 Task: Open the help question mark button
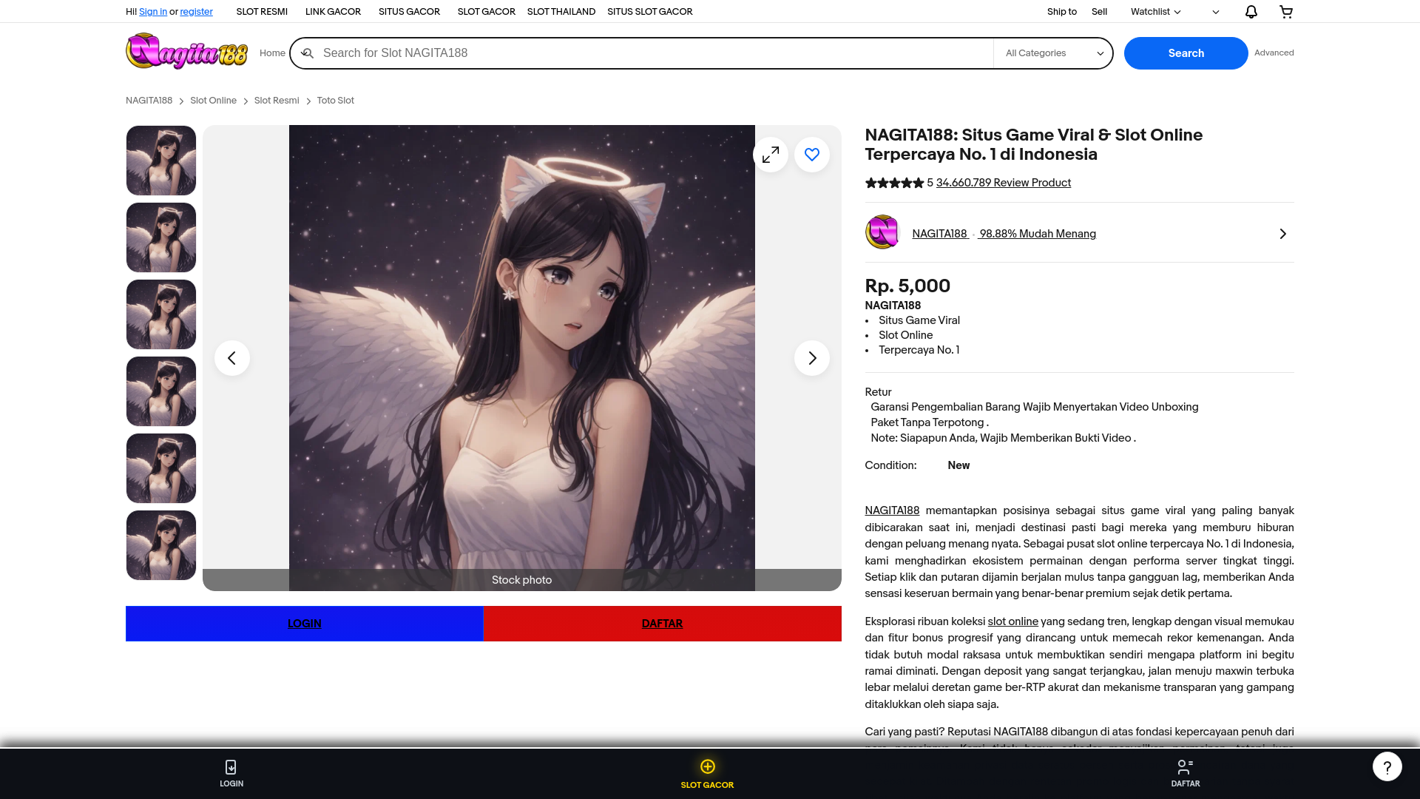pyautogui.click(x=1387, y=766)
